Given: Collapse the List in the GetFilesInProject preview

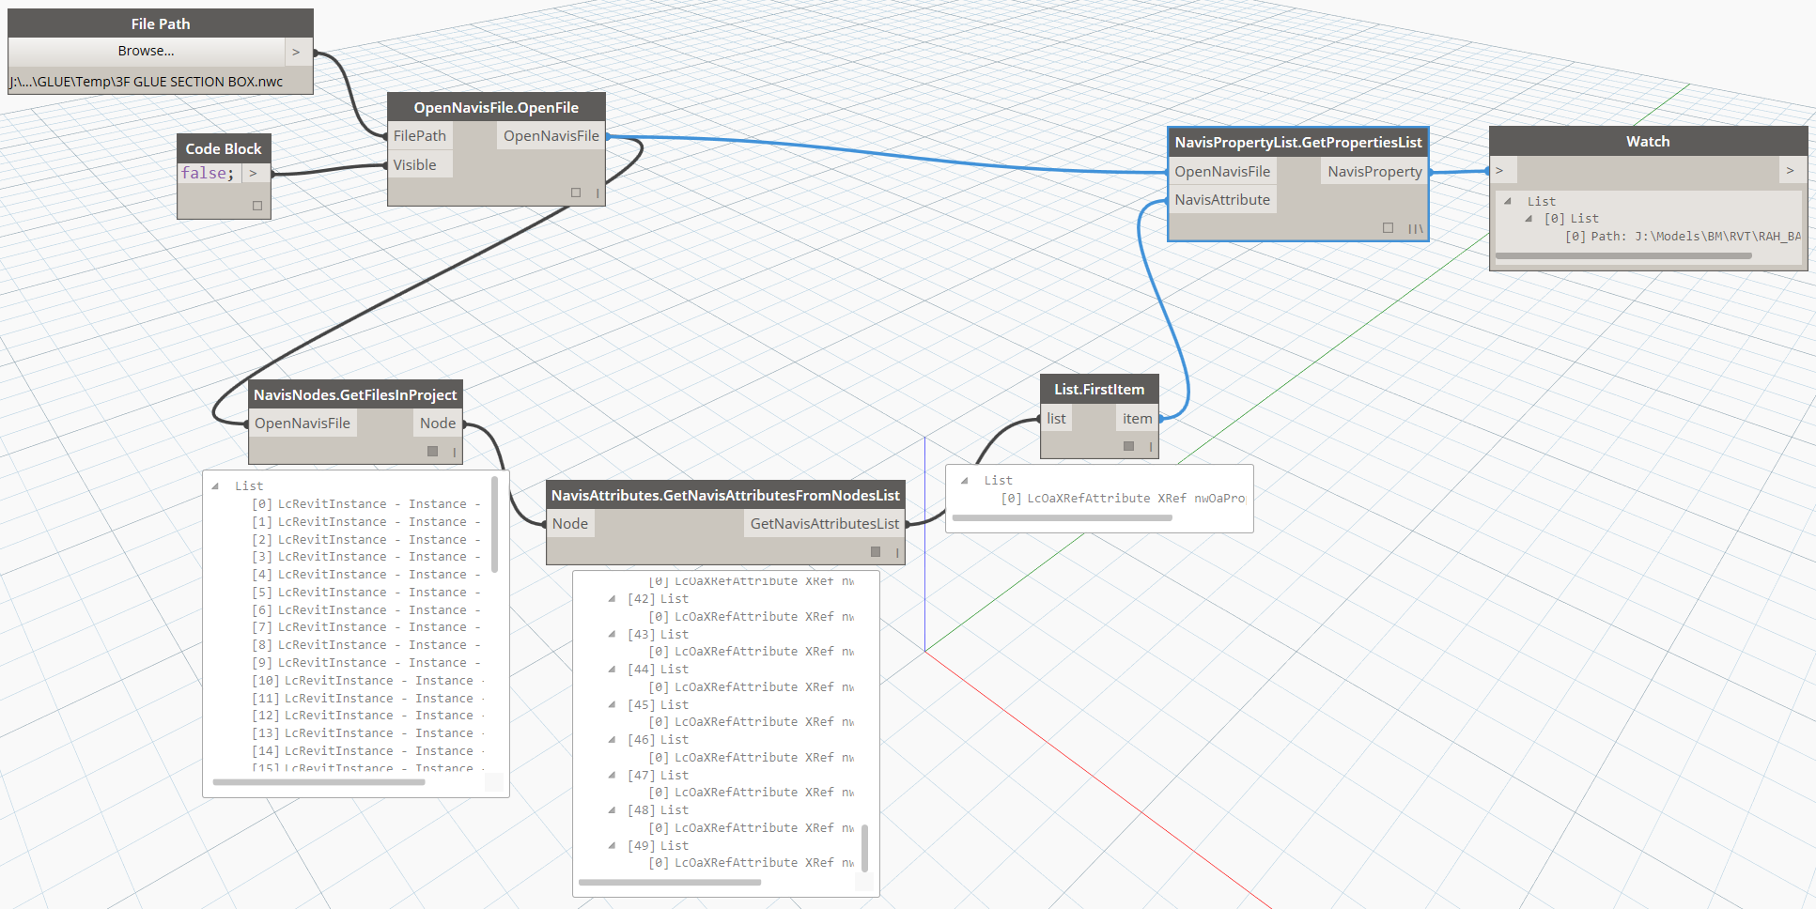Looking at the screenshot, I should pos(216,486).
